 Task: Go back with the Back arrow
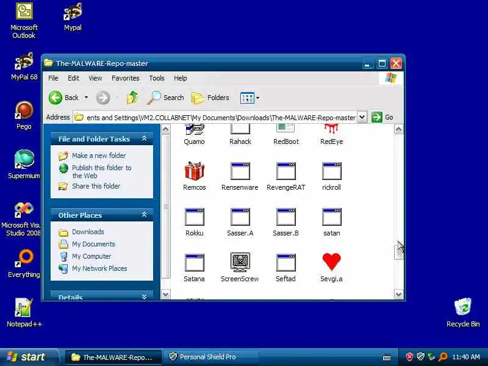click(x=64, y=98)
